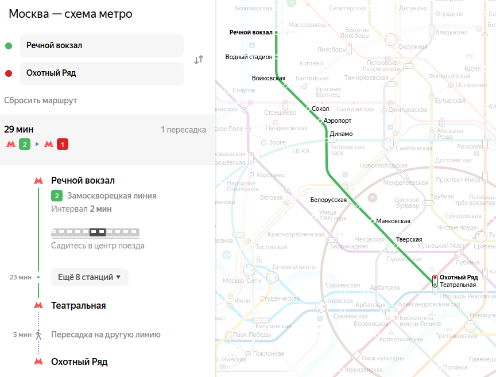Open the Охотный Ряд destination field
This screenshot has width=496, height=377.
point(102,73)
